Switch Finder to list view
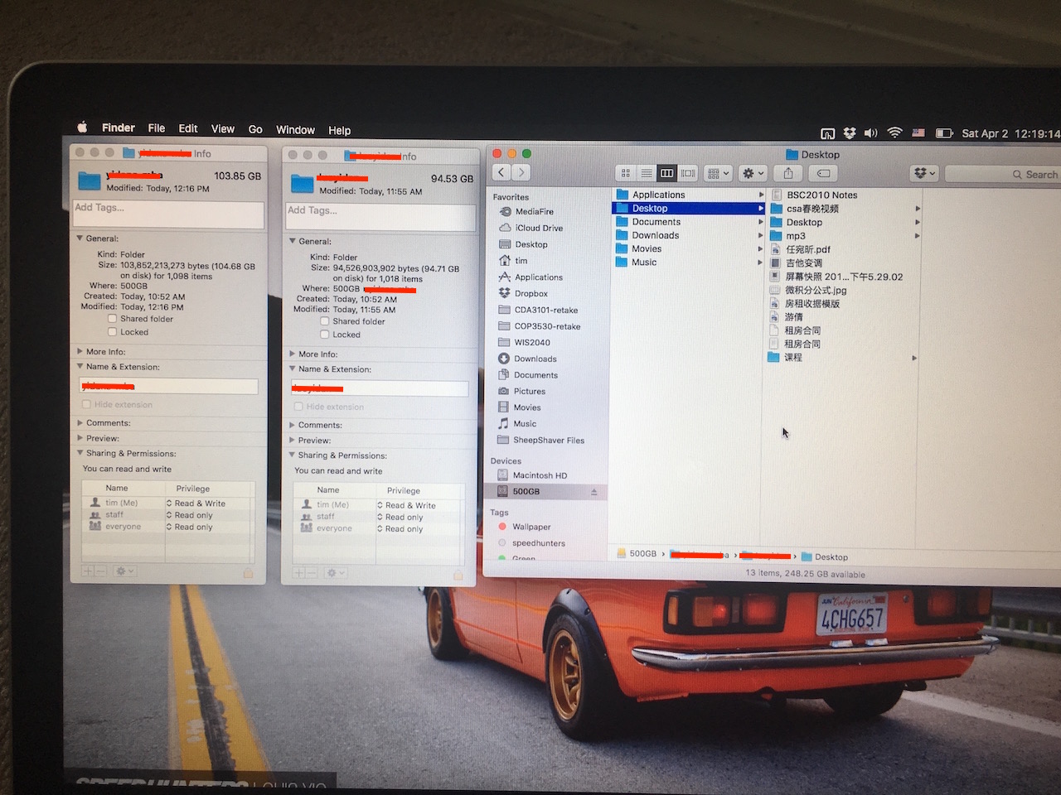The height and width of the screenshot is (795, 1061). click(647, 173)
